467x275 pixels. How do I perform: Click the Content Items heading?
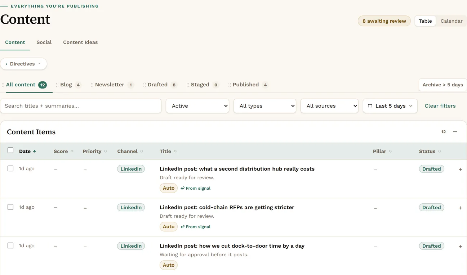tap(31, 132)
